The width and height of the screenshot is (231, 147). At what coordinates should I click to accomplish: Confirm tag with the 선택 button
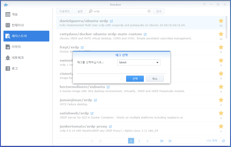click(x=135, y=79)
